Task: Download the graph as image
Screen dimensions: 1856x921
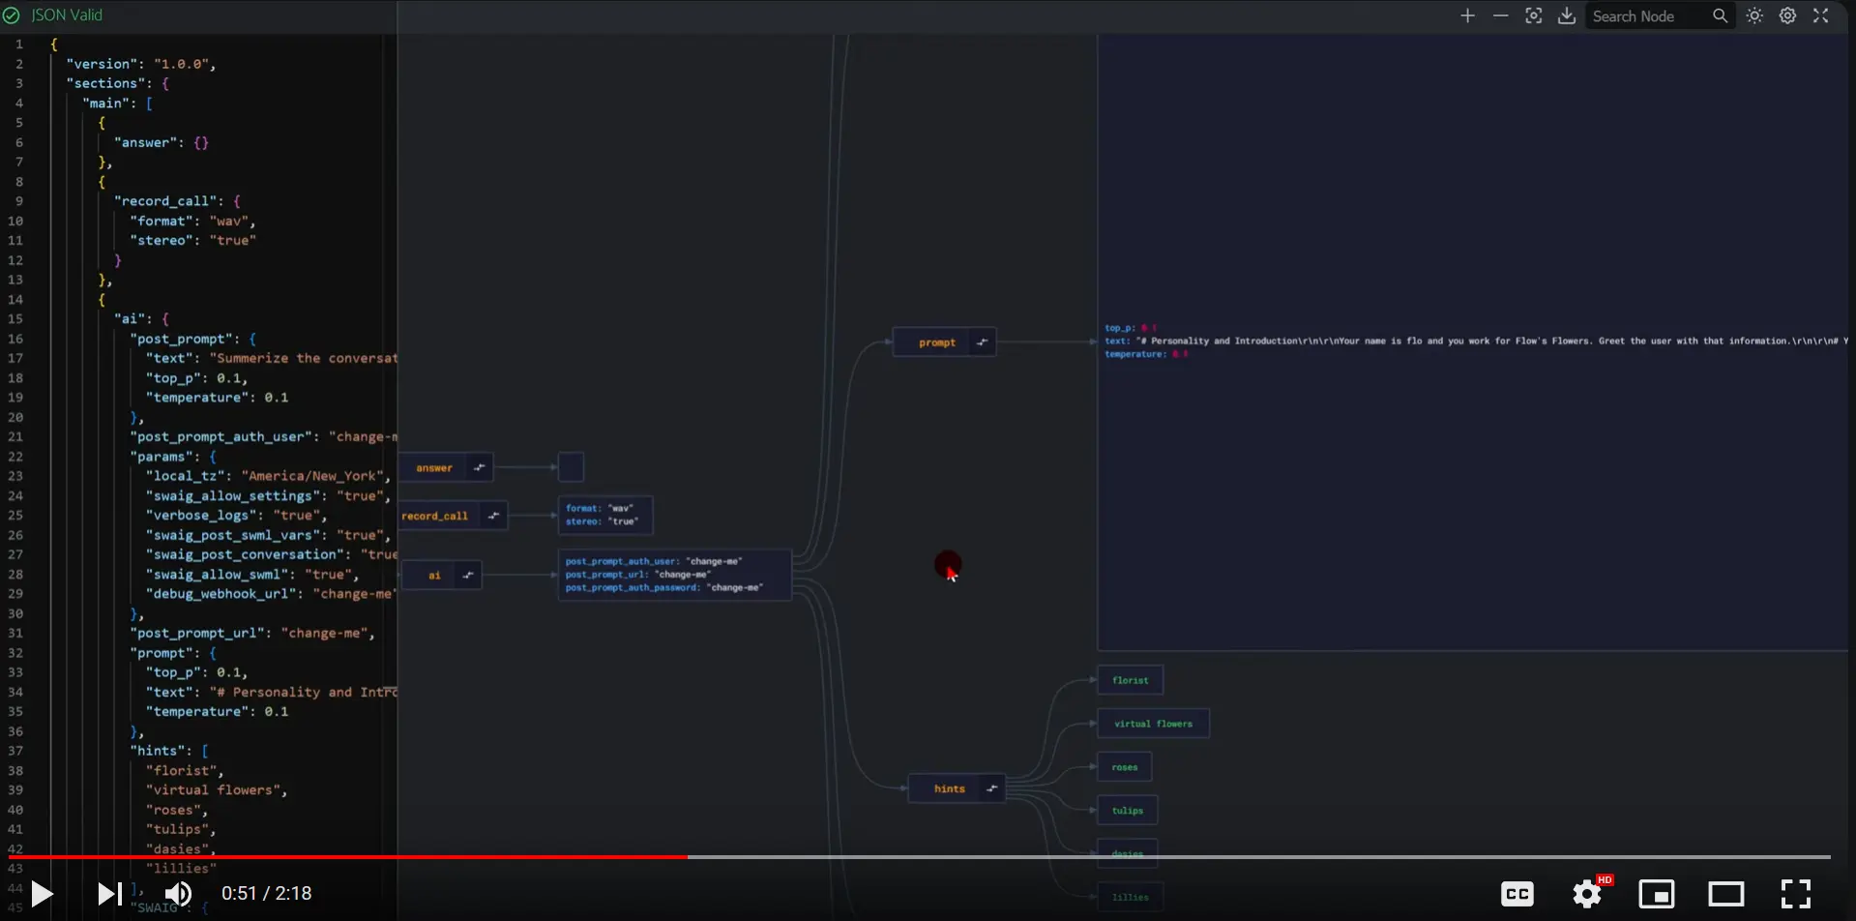Action: 1567,16
